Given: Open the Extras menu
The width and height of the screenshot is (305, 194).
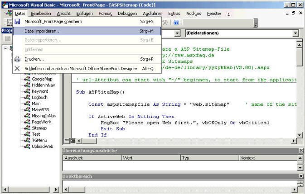Looking at the screenshot, I should [174, 14].
